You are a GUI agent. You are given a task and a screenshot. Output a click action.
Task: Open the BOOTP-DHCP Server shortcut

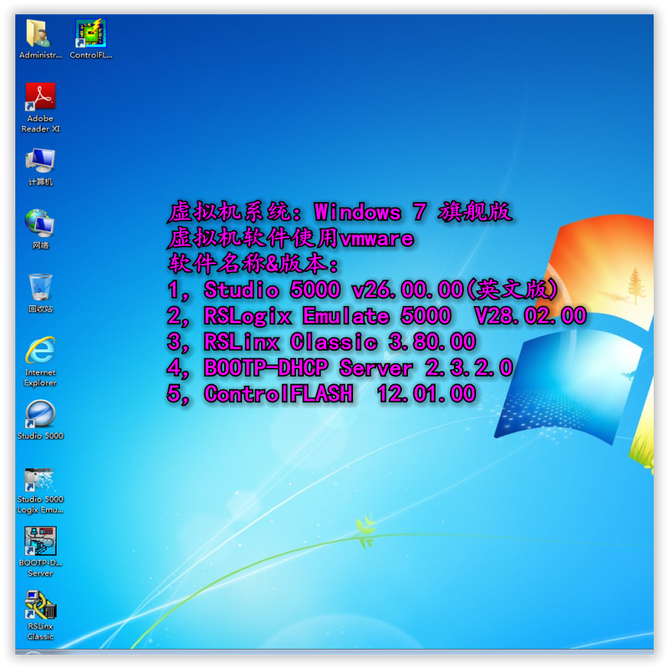pyautogui.click(x=41, y=541)
